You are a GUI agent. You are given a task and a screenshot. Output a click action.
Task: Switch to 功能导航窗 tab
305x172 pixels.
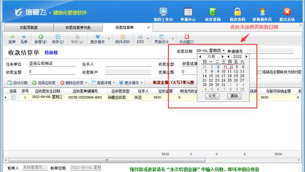point(29,28)
